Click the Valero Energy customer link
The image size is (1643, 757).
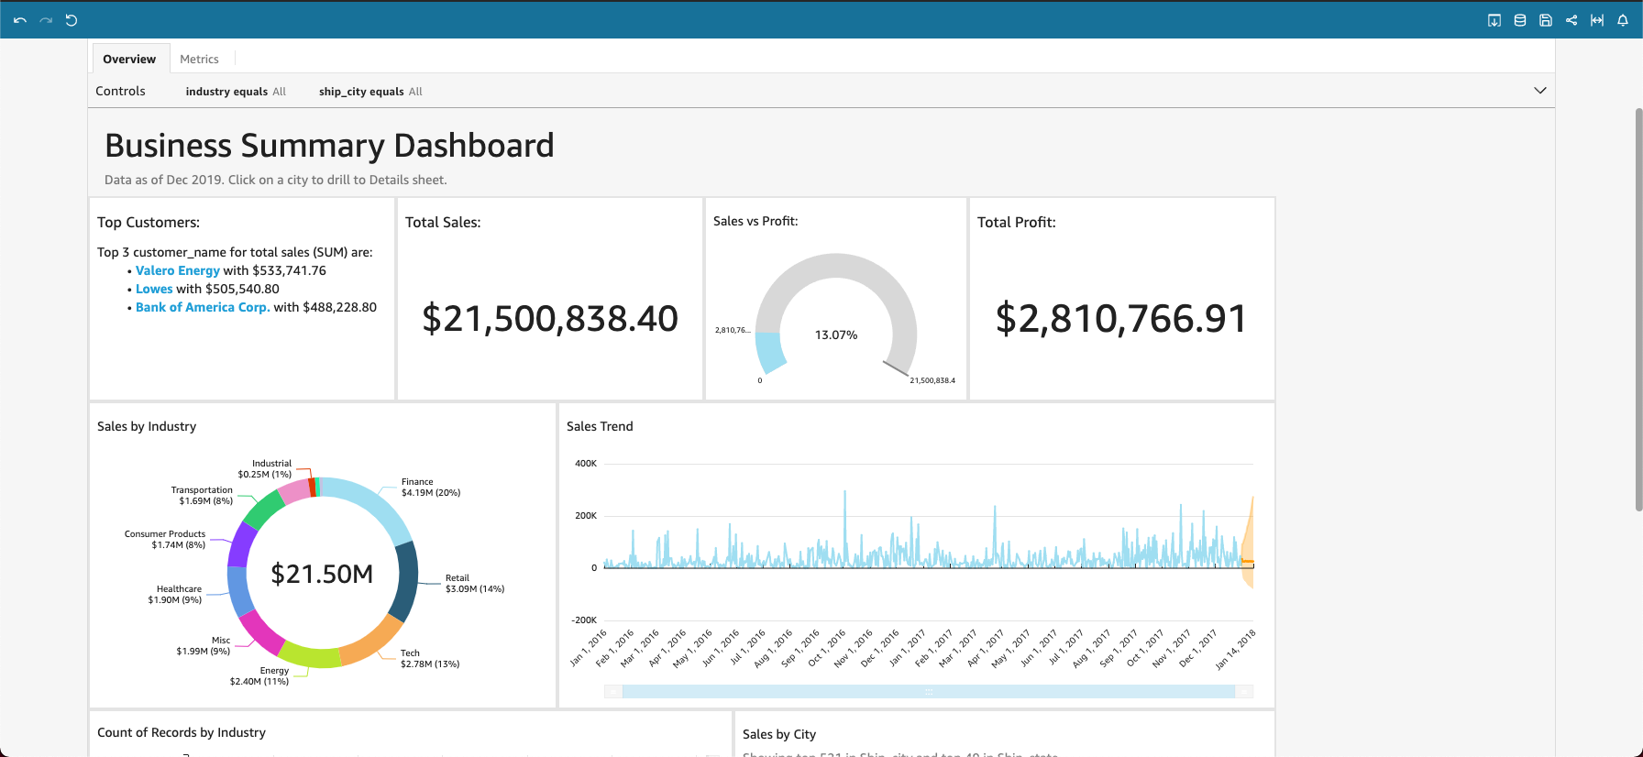click(178, 270)
